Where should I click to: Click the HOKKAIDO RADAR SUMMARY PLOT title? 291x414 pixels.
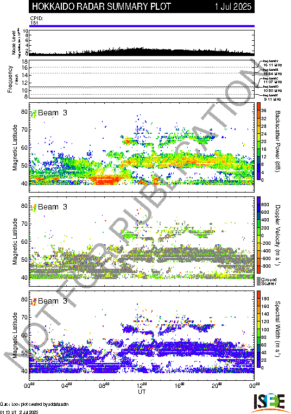point(102,7)
